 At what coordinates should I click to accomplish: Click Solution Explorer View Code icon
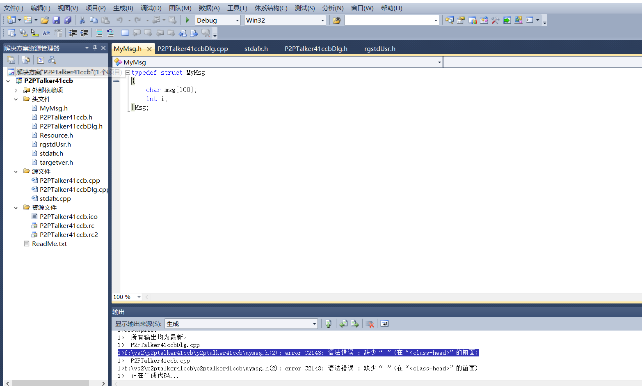pos(41,60)
